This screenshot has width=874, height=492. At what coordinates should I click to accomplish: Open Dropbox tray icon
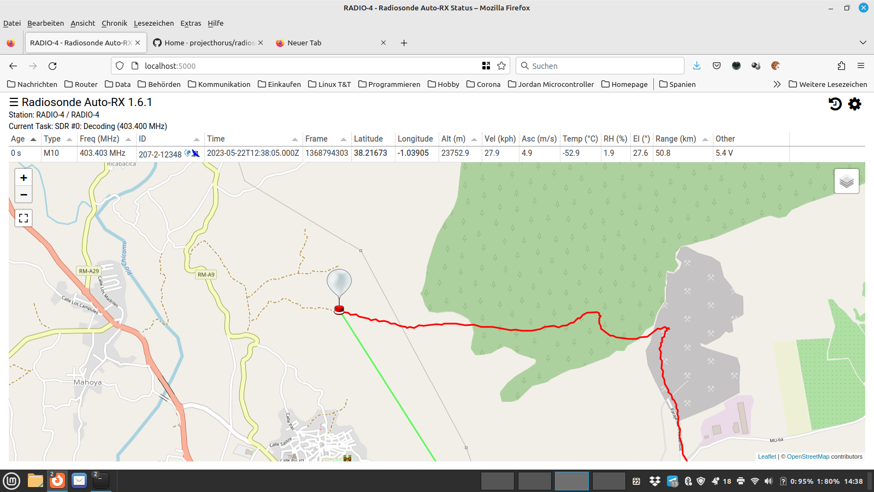point(655,481)
